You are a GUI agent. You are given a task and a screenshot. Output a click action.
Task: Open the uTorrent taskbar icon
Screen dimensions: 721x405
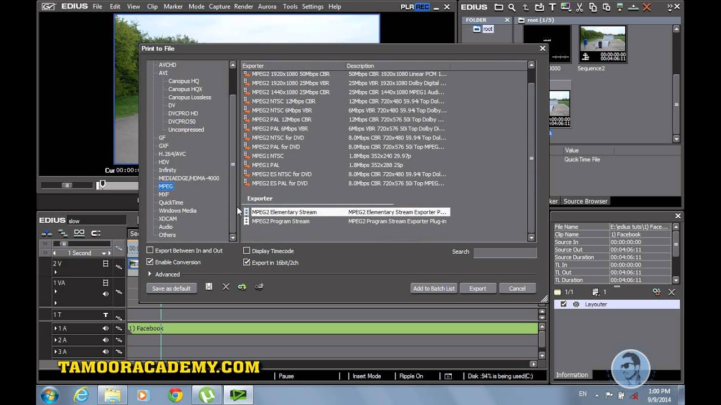(x=207, y=395)
